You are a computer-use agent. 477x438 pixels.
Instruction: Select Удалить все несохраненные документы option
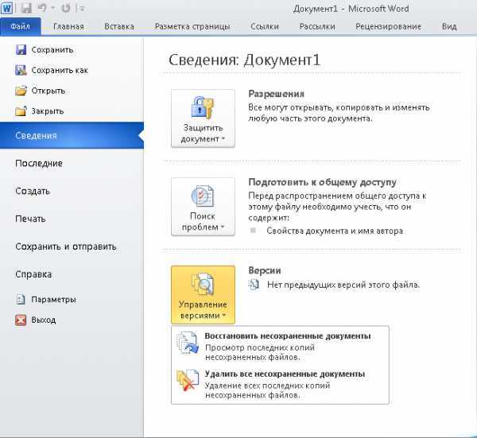click(280, 384)
